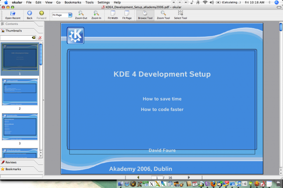Open the File menu
The width and height of the screenshot is (283, 188).
pyautogui.click(x=29, y=2)
